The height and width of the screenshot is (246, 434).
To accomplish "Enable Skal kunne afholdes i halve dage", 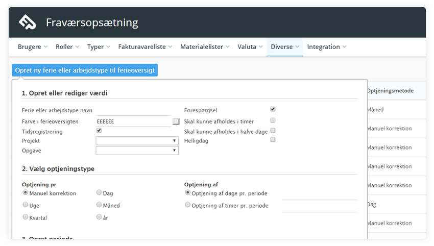I will (x=273, y=130).
